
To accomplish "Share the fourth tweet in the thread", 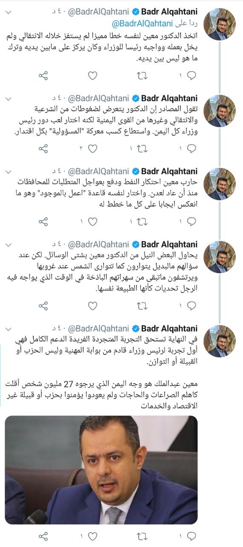I will click(x=43, y=294).
